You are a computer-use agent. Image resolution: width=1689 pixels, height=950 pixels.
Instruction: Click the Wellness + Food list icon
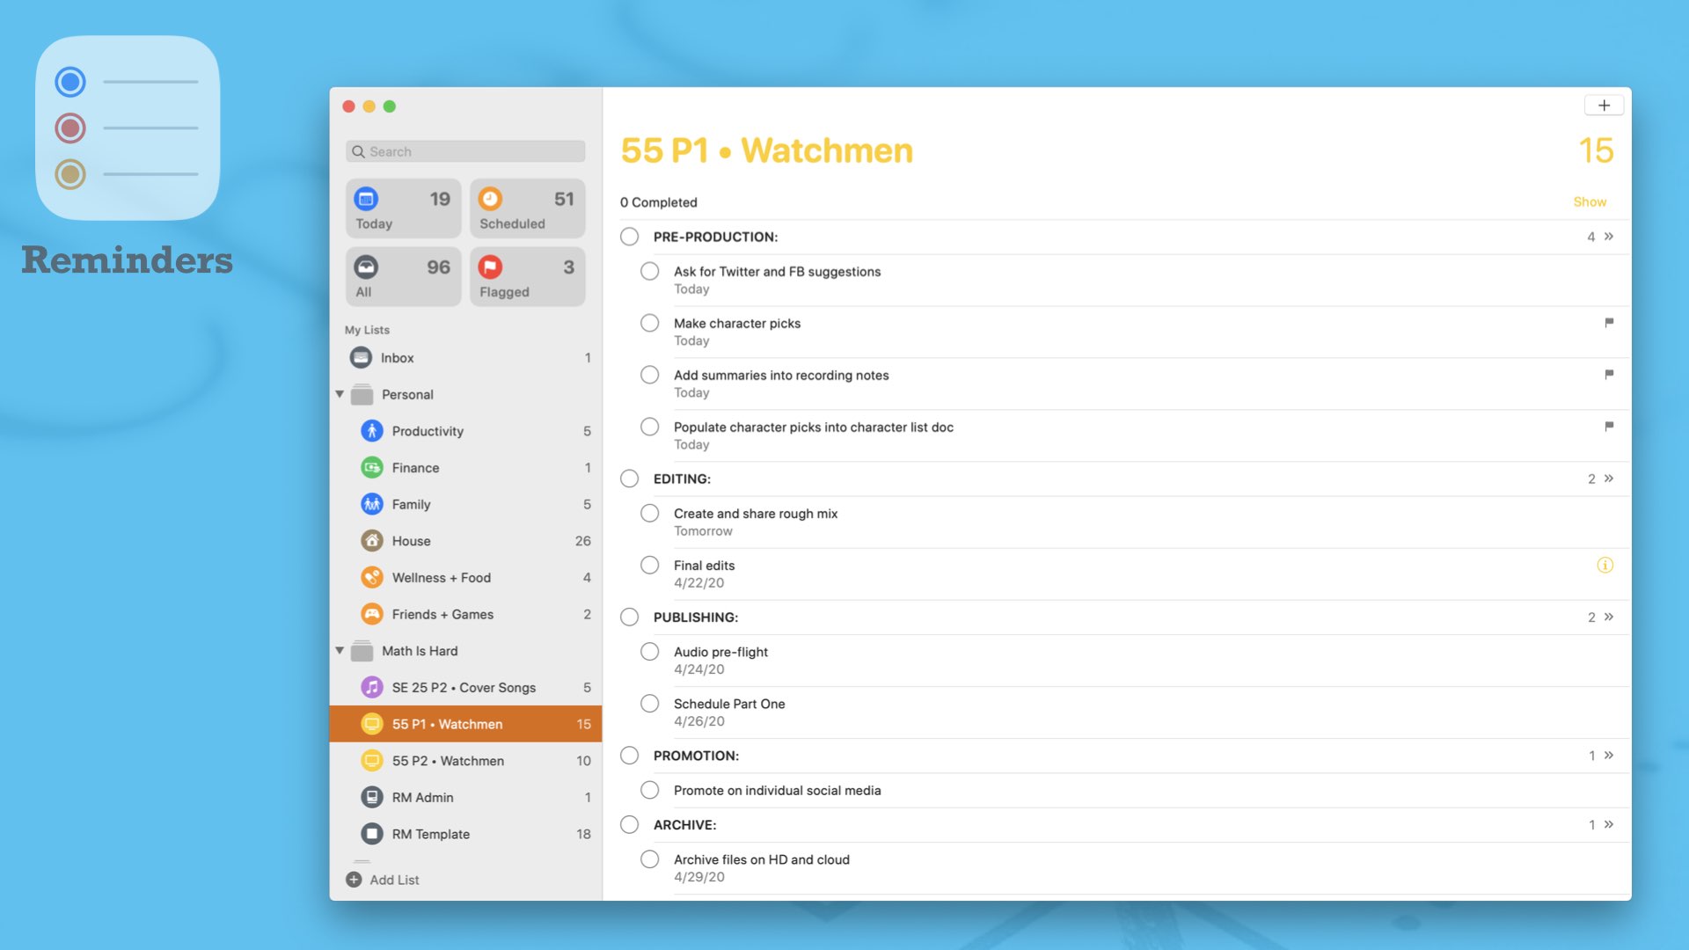pyautogui.click(x=372, y=578)
